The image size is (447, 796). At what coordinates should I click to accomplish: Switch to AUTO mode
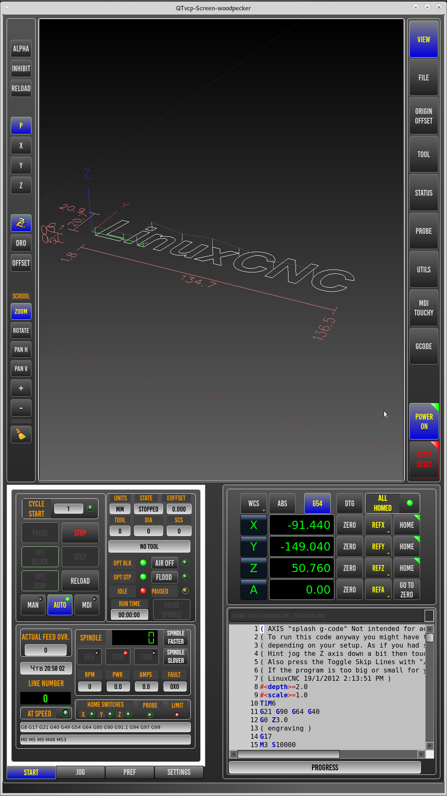tap(60, 605)
